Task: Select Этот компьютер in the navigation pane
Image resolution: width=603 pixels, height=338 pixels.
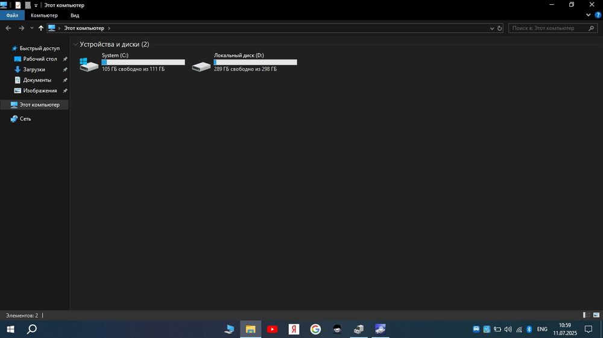Action: pos(35,105)
